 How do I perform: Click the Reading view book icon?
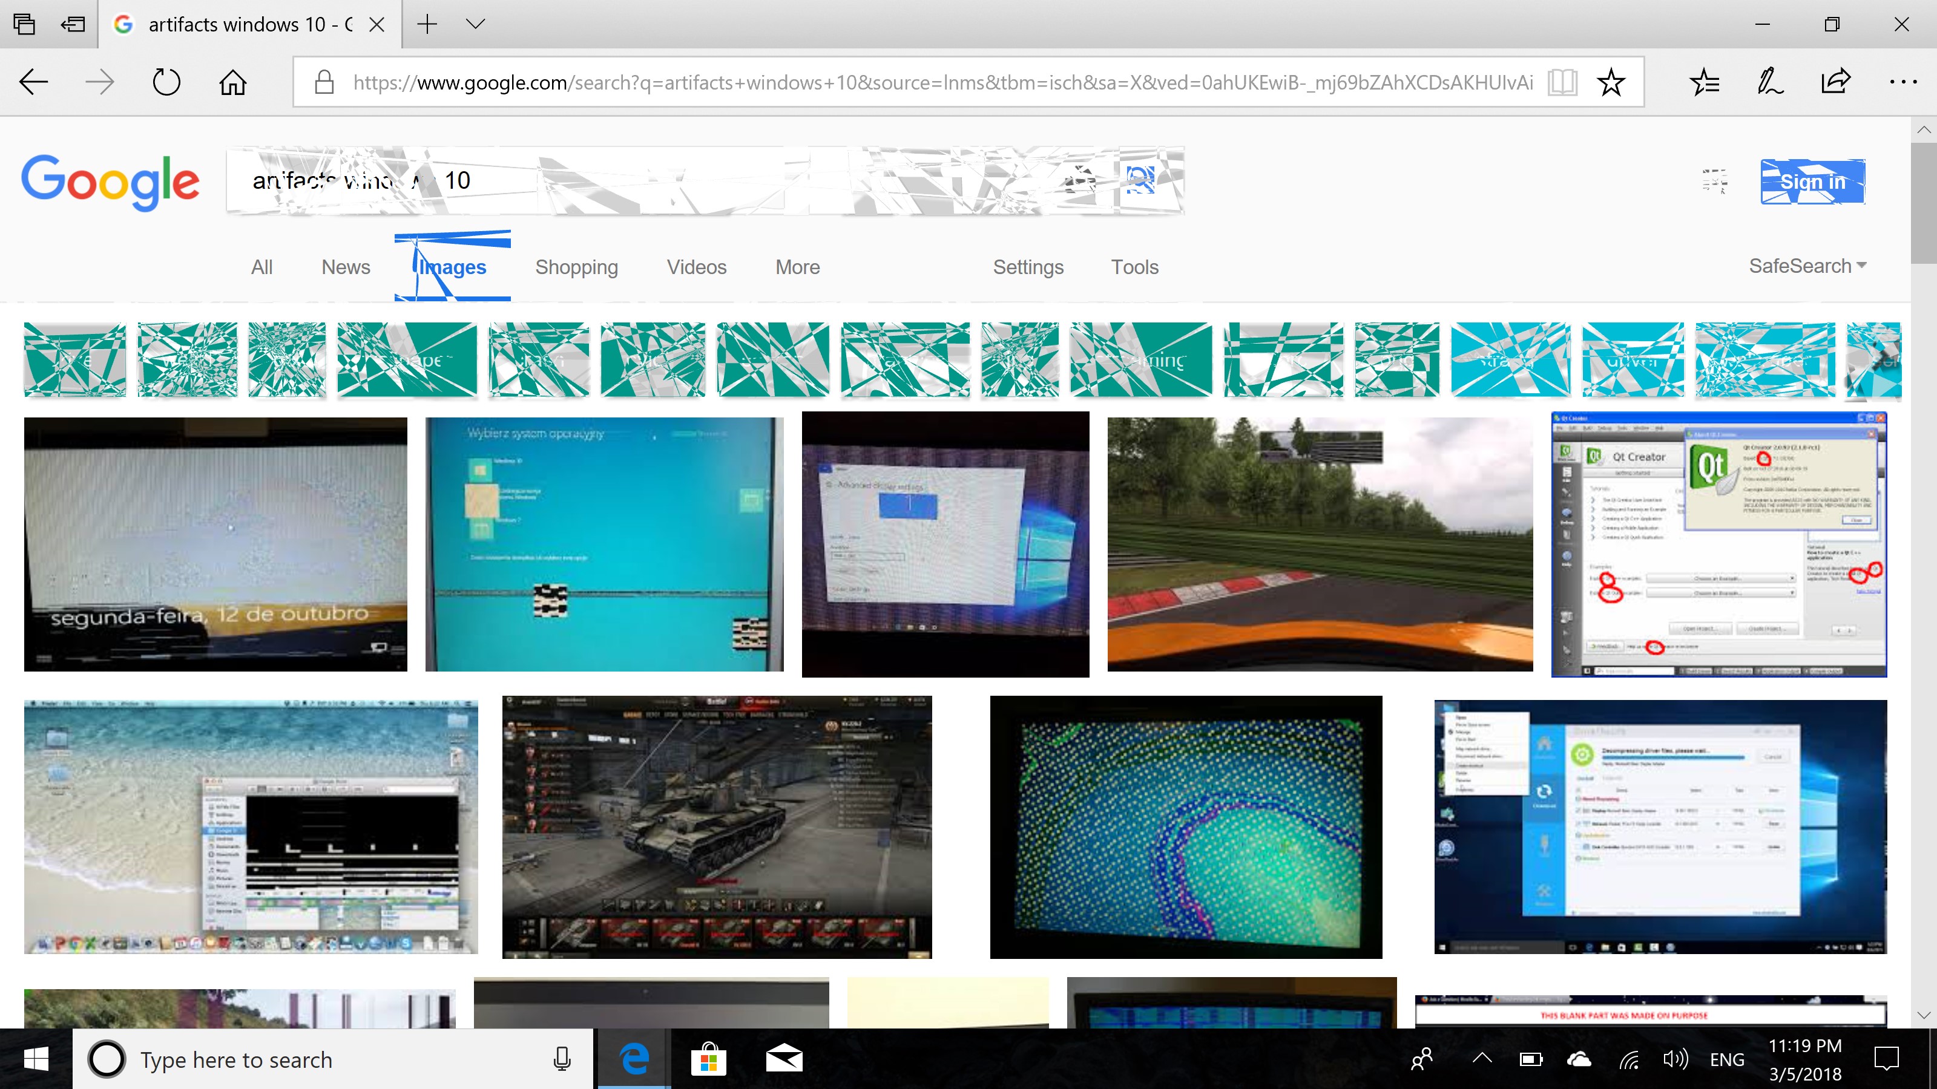[1562, 82]
